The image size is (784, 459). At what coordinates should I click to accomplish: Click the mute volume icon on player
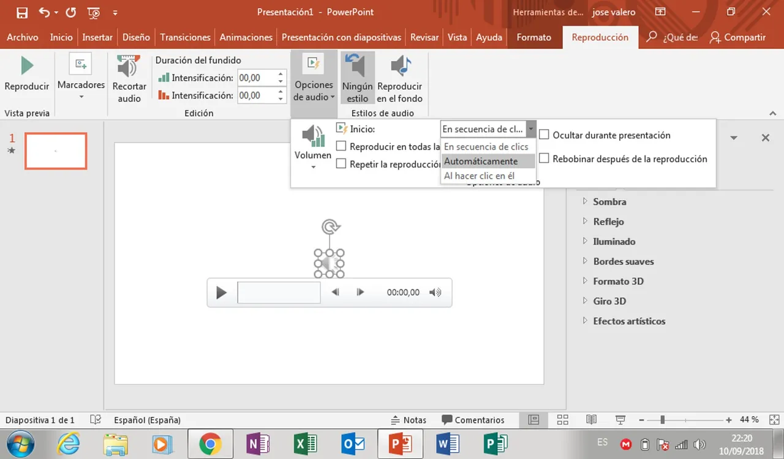coord(435,293)
